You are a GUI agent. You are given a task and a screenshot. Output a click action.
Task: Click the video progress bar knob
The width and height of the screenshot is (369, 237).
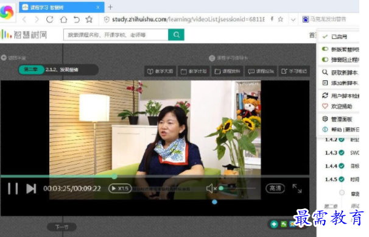114,176
